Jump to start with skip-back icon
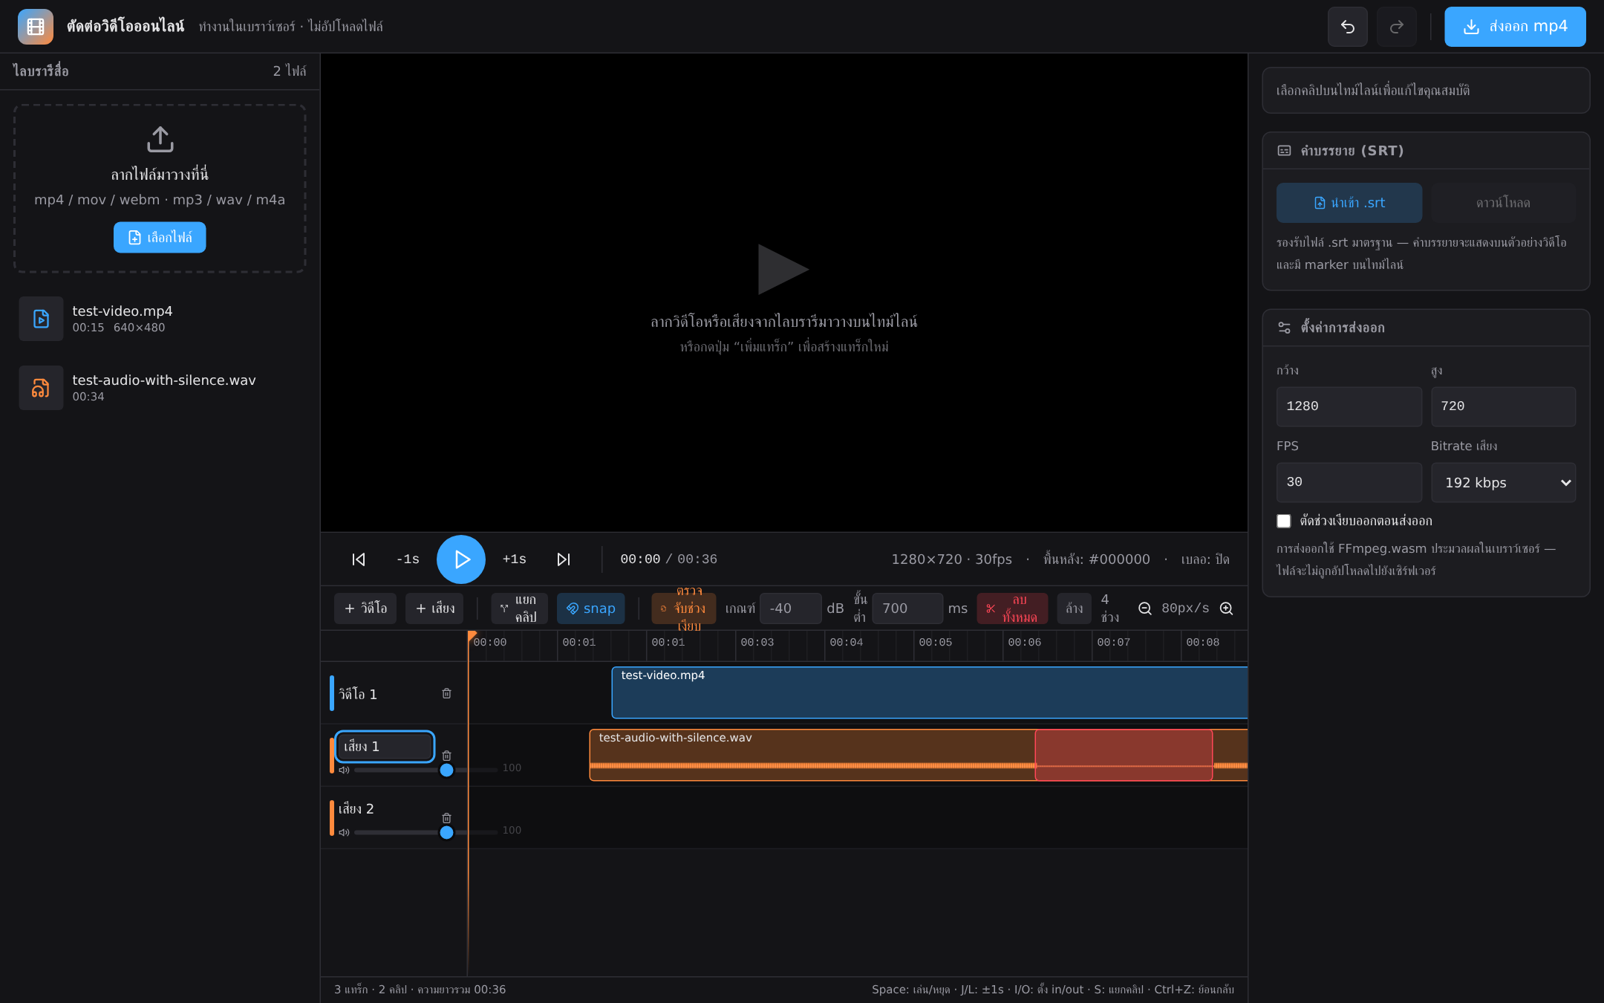 (359, 559)
